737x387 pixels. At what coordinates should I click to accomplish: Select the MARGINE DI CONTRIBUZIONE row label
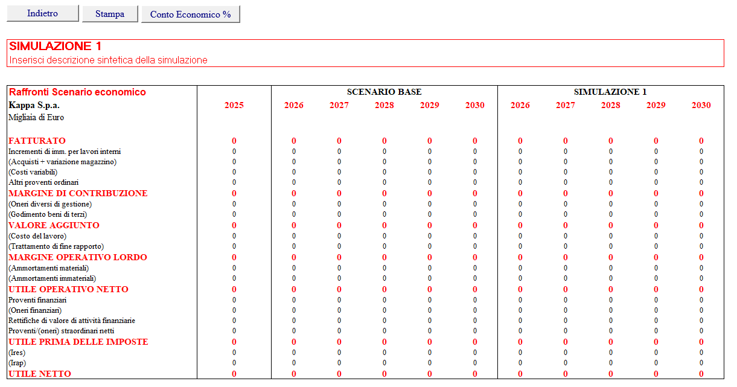coord(78,193)
